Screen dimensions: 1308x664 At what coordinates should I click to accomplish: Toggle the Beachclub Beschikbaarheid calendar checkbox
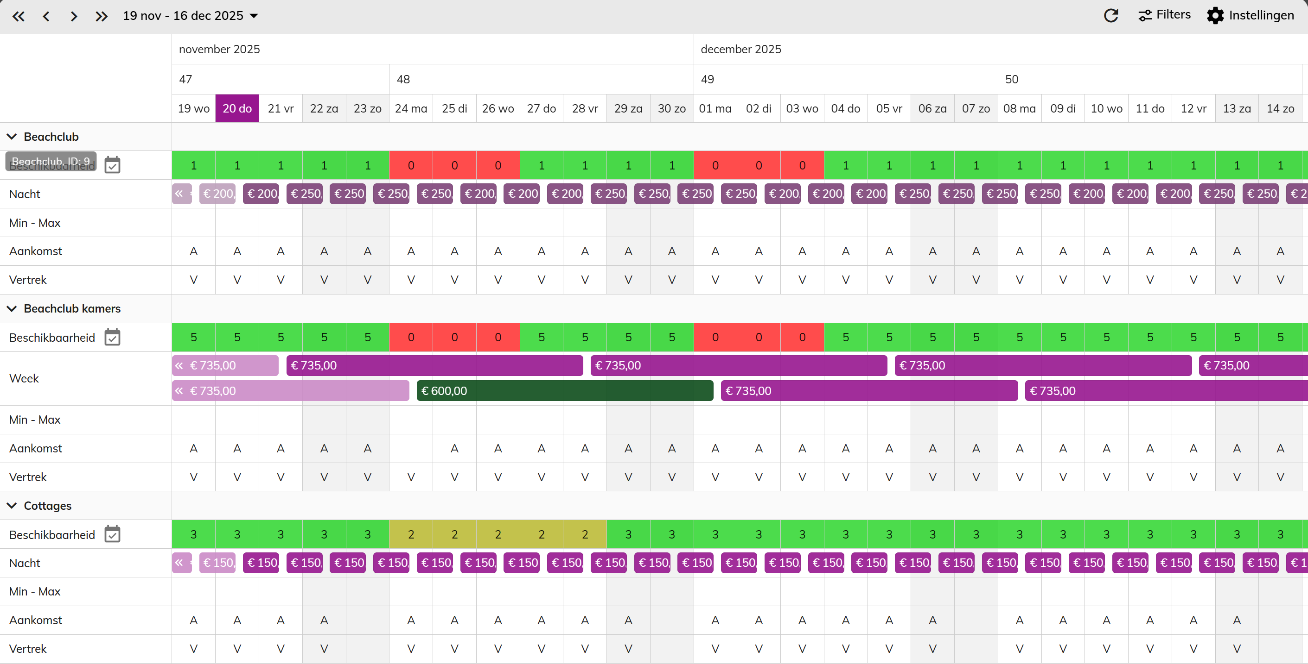pos(112,165)
